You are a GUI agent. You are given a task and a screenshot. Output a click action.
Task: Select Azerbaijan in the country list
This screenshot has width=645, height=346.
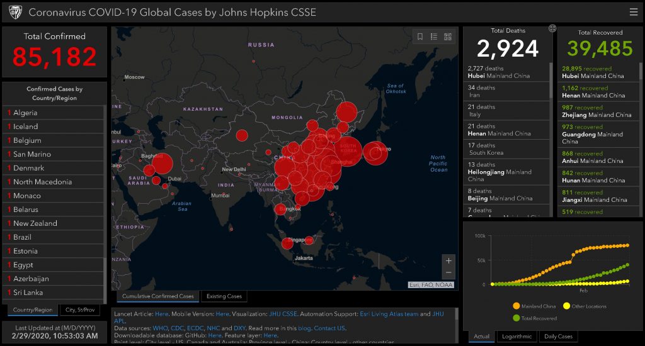(53, 279)
